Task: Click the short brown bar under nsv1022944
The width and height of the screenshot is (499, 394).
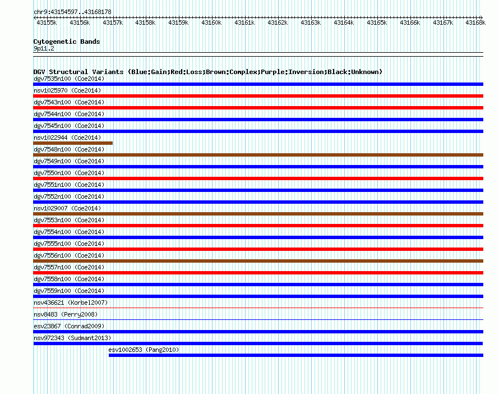Action: click(x=73, y=143)
